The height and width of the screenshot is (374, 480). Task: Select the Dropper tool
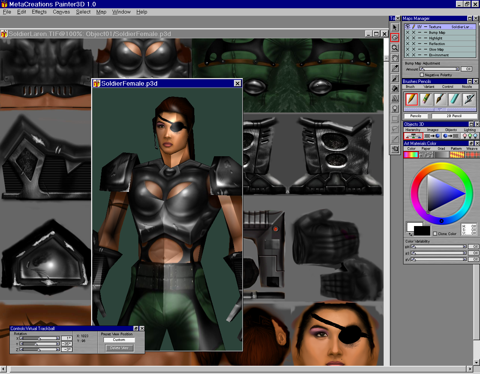coord(395,68)
